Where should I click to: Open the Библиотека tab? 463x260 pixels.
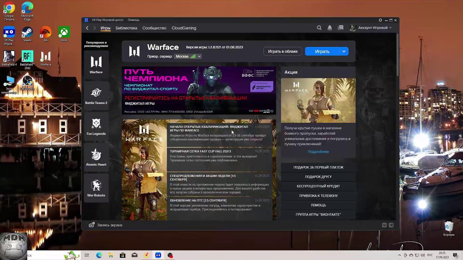126,28
